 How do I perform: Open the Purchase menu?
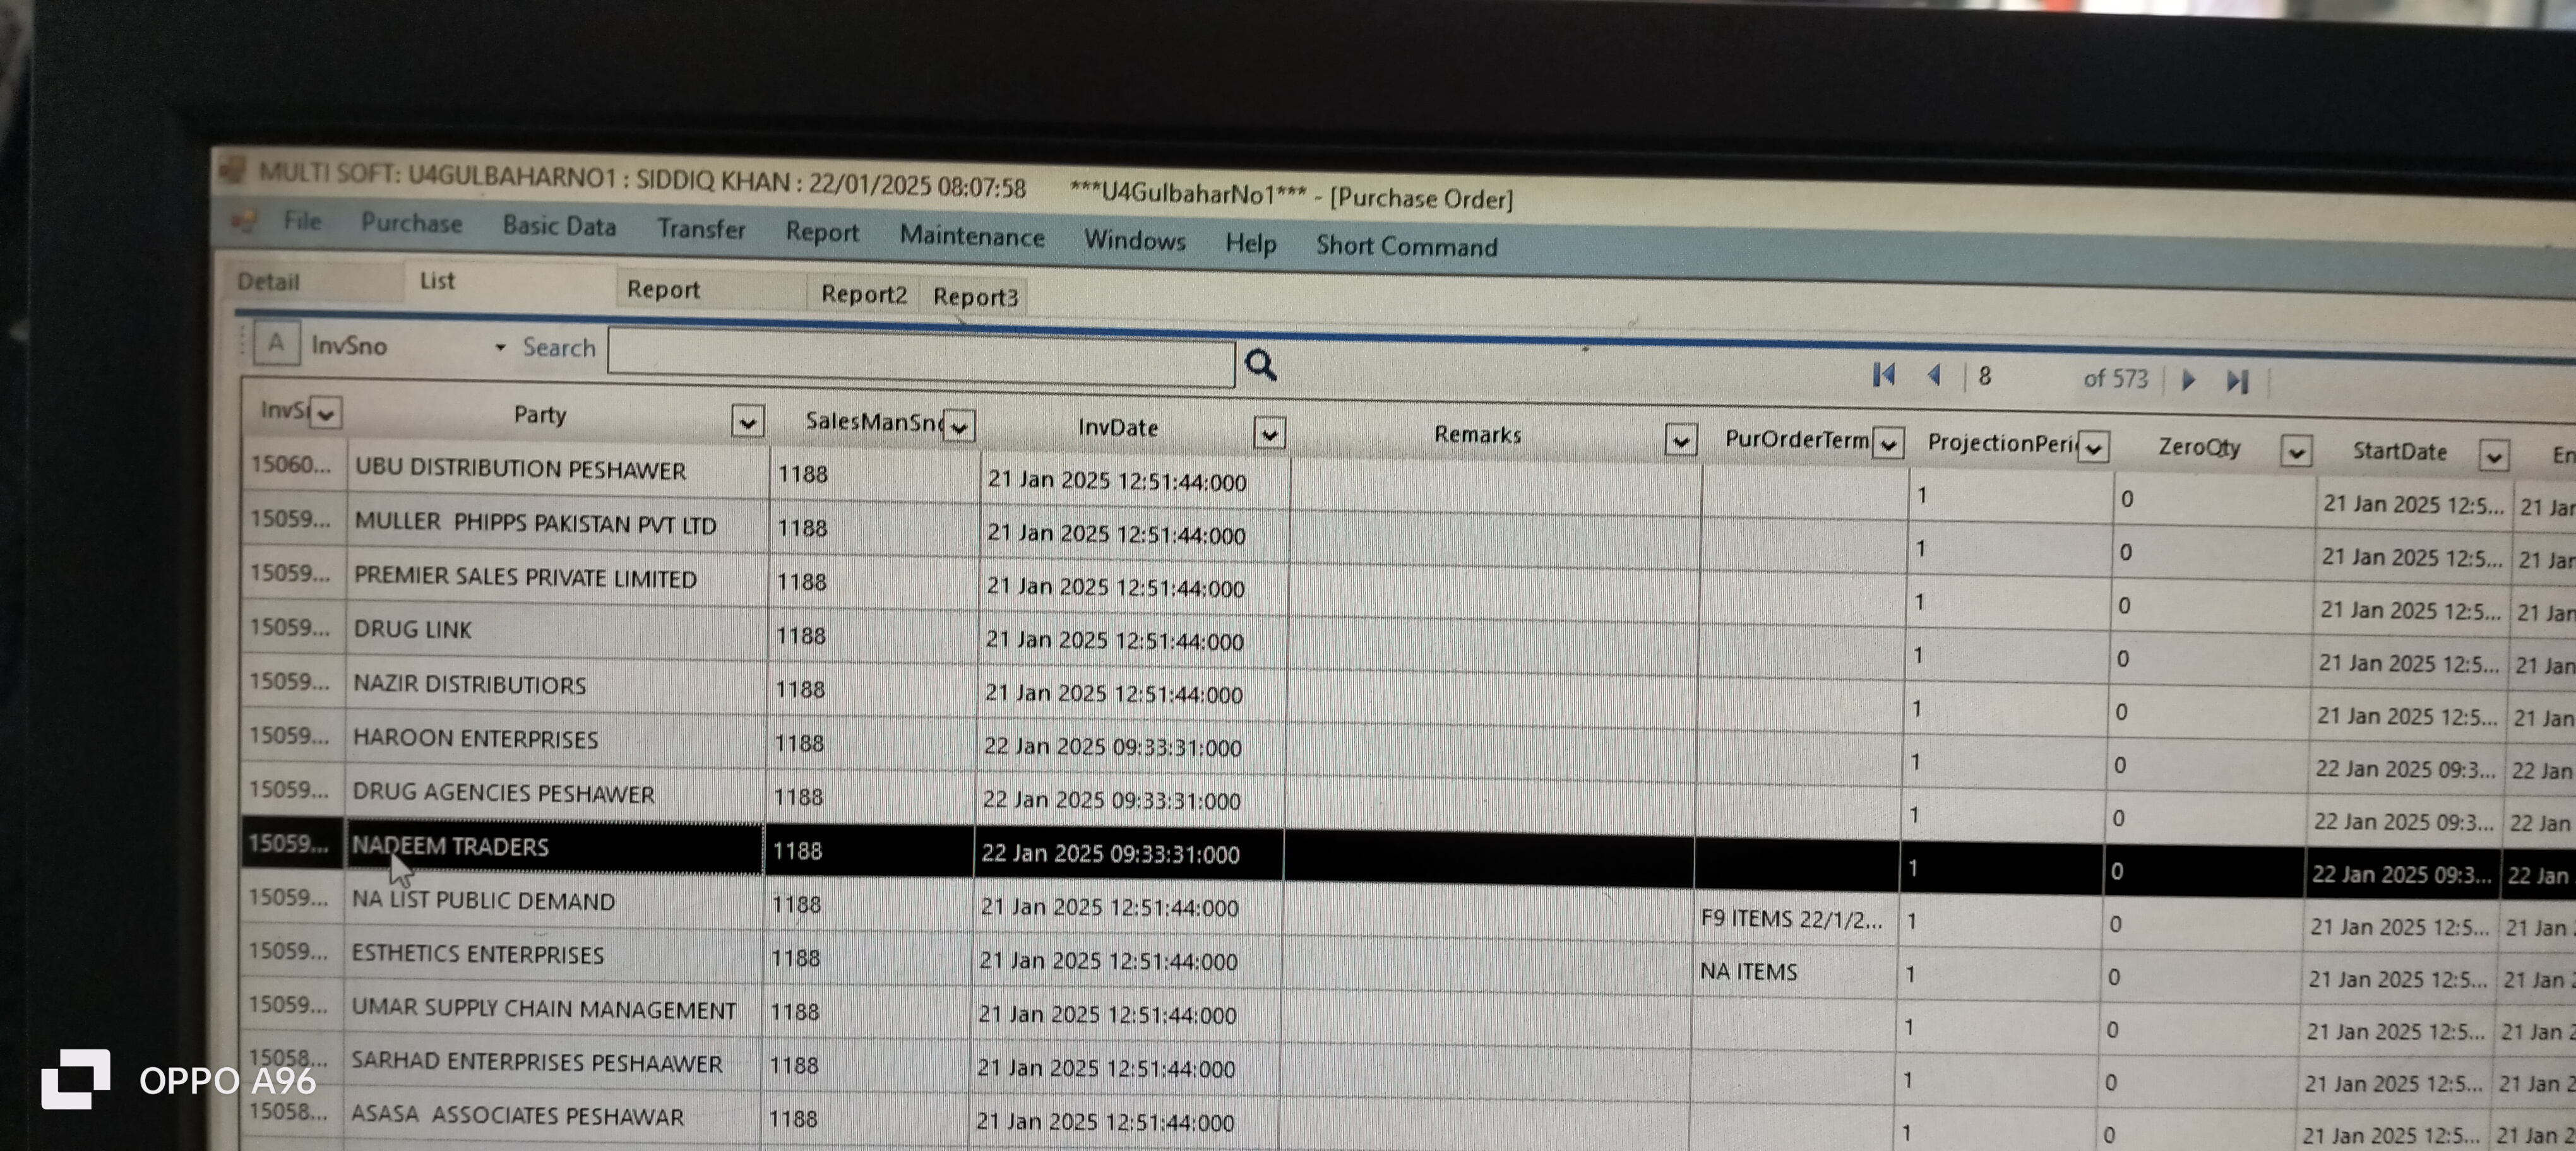tap(411, 223)
